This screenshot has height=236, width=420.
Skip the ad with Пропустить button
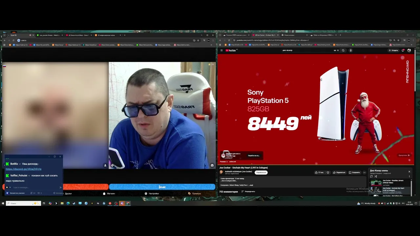pyautogui.click(x=404, y=155)
